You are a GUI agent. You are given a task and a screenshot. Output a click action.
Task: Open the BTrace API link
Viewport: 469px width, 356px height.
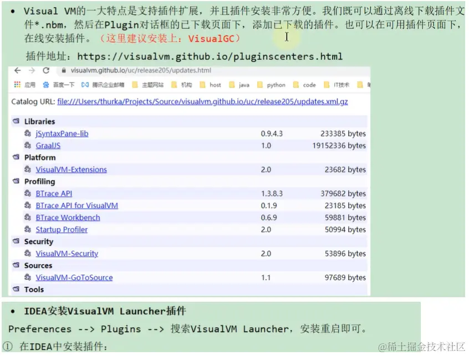54,194
